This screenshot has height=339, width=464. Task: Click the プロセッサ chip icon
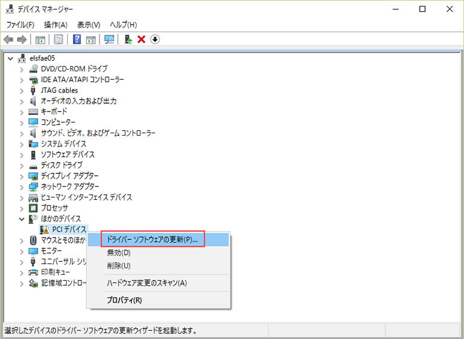click(34, 208)
